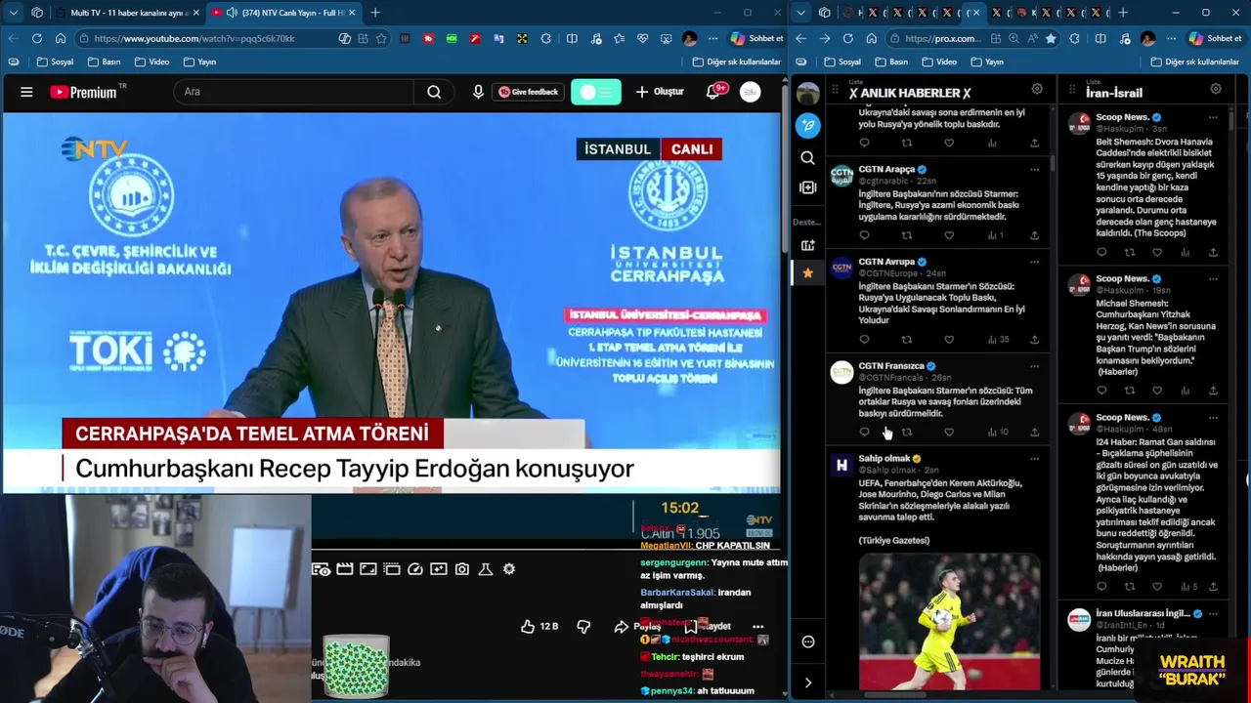Image resolution: width=1251 pixels, height=703 pixels.
Task: Open the YouTube hamburger guide menu
Action: tap(26, 92)
